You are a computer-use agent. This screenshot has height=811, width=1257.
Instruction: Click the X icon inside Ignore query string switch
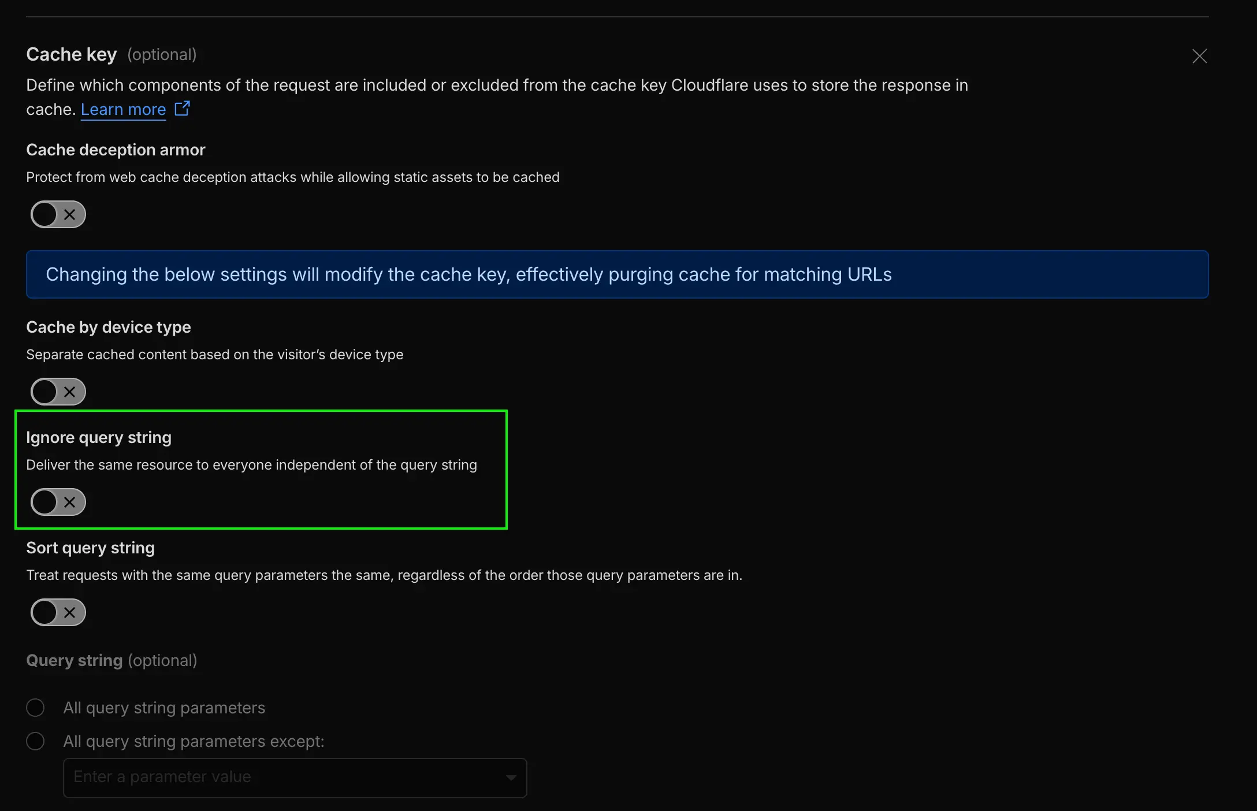pyautogui.click(x=69, y=502)
